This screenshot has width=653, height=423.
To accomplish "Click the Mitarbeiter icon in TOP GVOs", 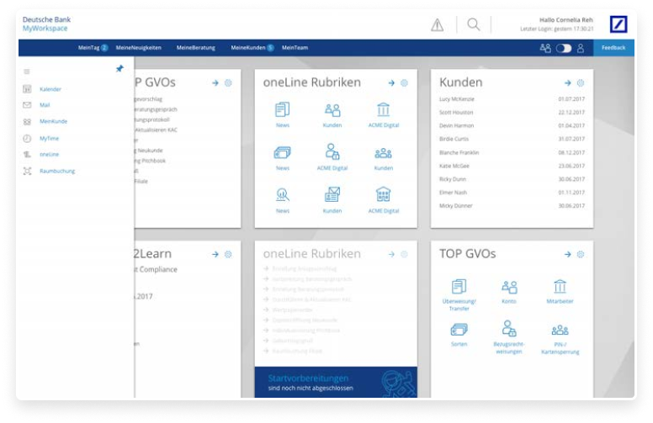I will tap(560, 287).
